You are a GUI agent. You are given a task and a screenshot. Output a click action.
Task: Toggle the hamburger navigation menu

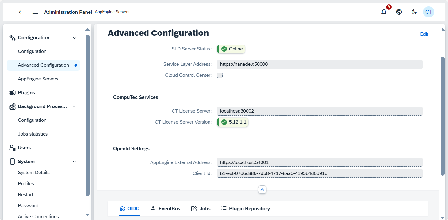[x=35, y=12]
